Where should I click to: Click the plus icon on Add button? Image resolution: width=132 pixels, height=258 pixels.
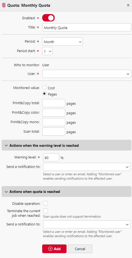click(x=50, y=249)
